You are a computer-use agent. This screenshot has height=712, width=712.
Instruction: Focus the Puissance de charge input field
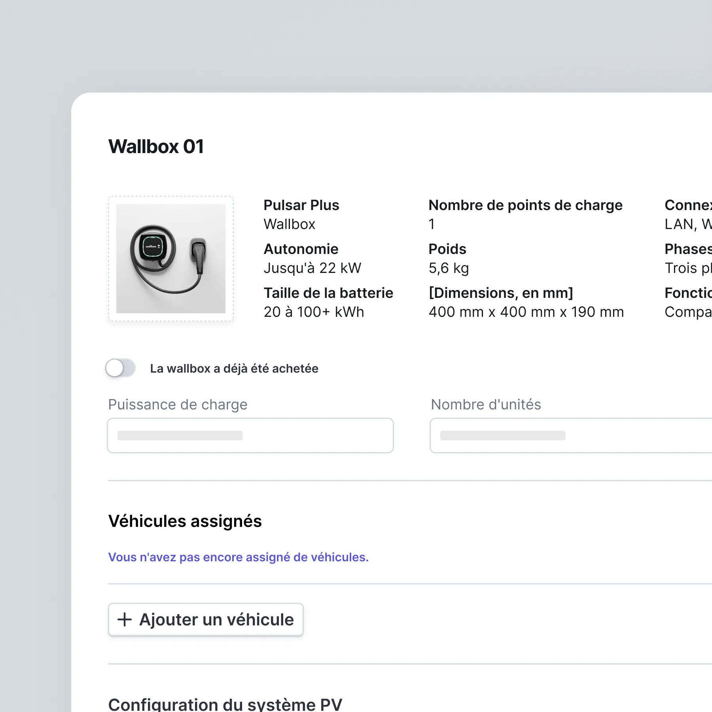coord(250,436)
